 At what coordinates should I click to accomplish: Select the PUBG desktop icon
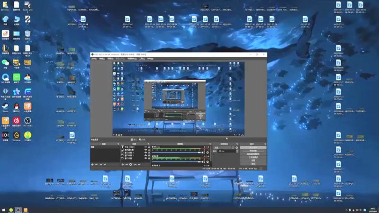point(27,64)
